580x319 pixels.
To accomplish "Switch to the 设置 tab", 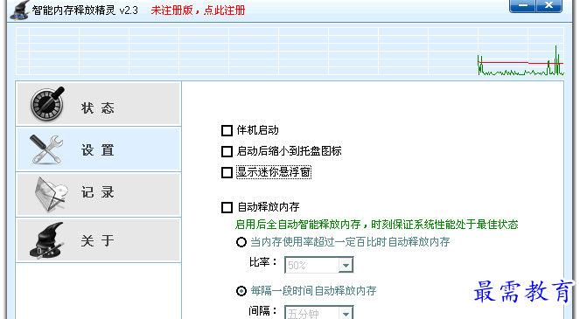I will coord(98,149).
